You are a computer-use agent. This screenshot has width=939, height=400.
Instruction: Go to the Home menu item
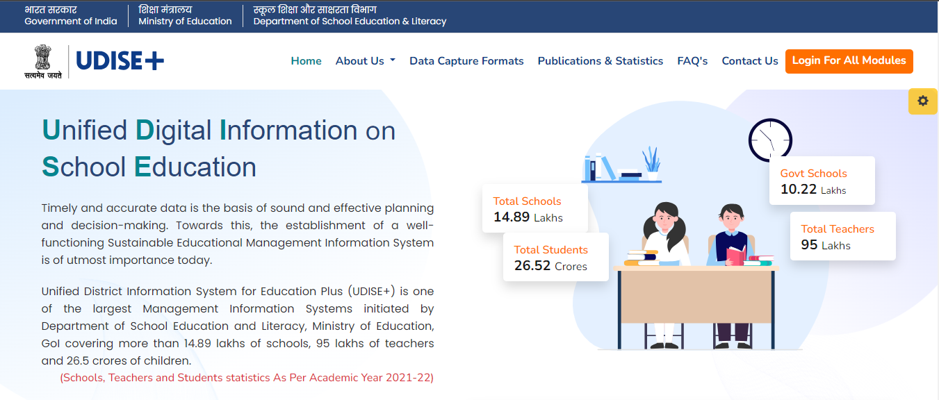306,61
